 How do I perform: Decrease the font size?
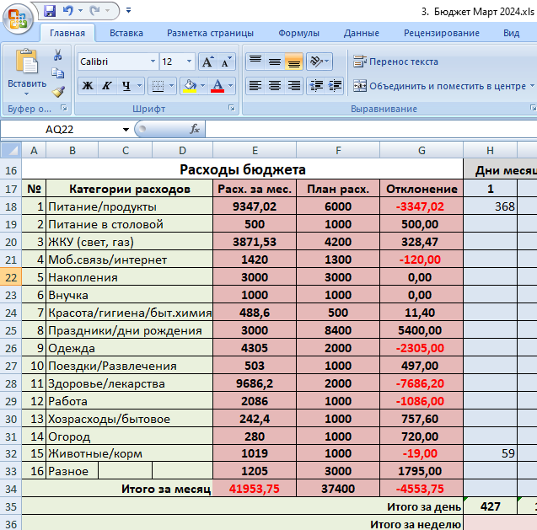click(226, 62)
